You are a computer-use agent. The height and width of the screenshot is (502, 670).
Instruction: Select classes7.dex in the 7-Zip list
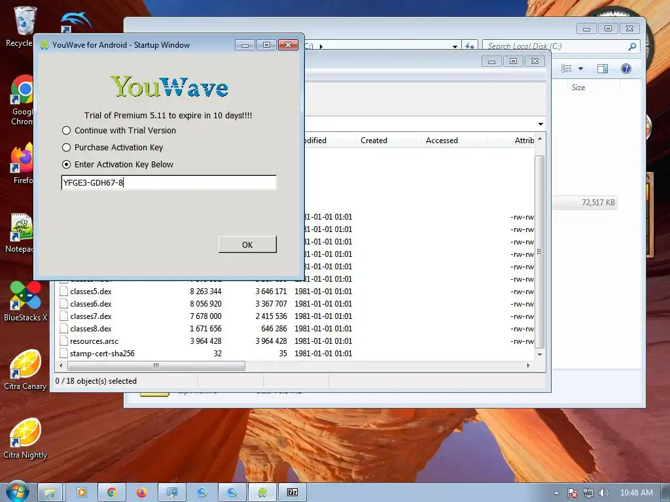click(x=90, y=316)
